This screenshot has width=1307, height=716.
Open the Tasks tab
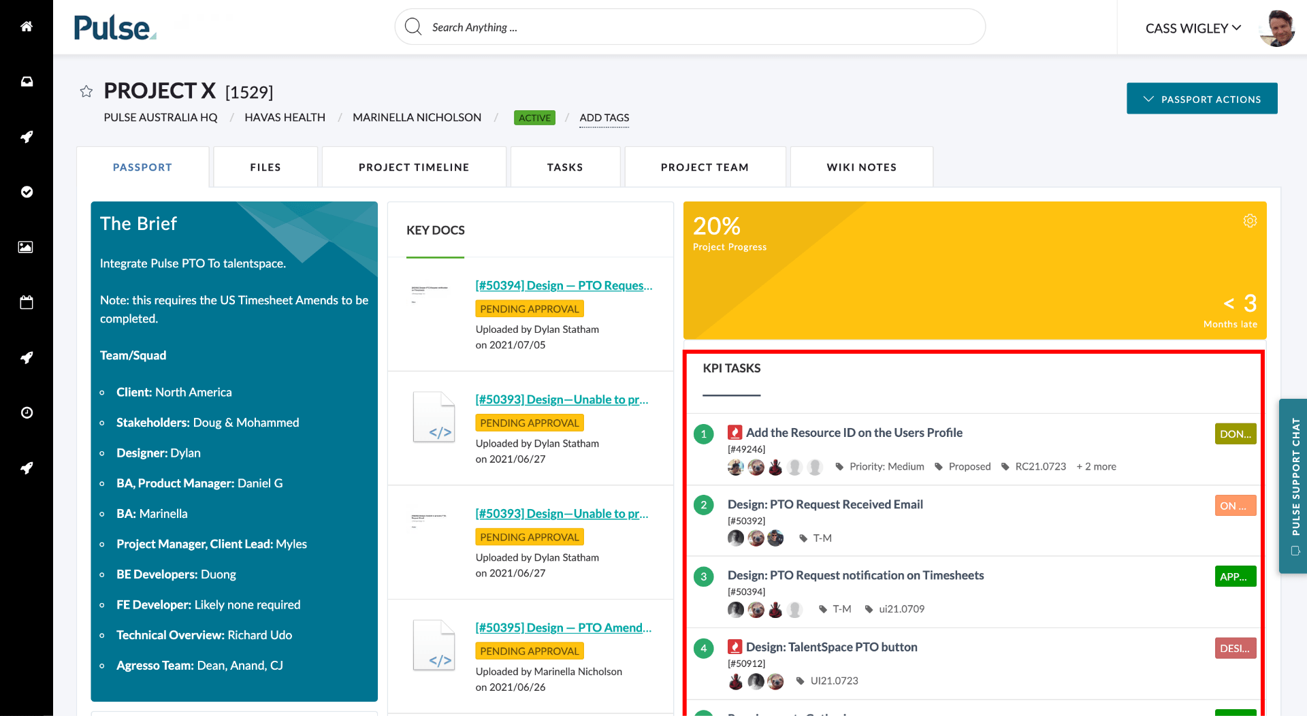click(565, 167)
